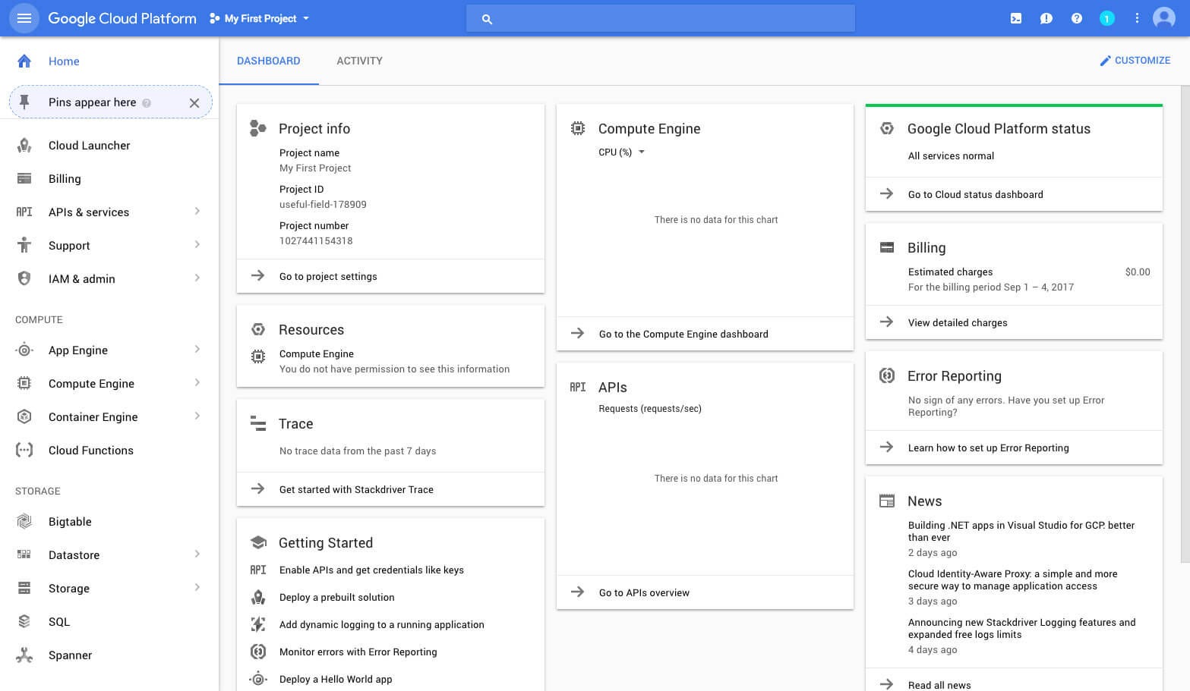The height and width of the screenshot is (691, 1190).
Task: Expand the IAM & admin submenu chevron
Action: click(x=197, y=278)
